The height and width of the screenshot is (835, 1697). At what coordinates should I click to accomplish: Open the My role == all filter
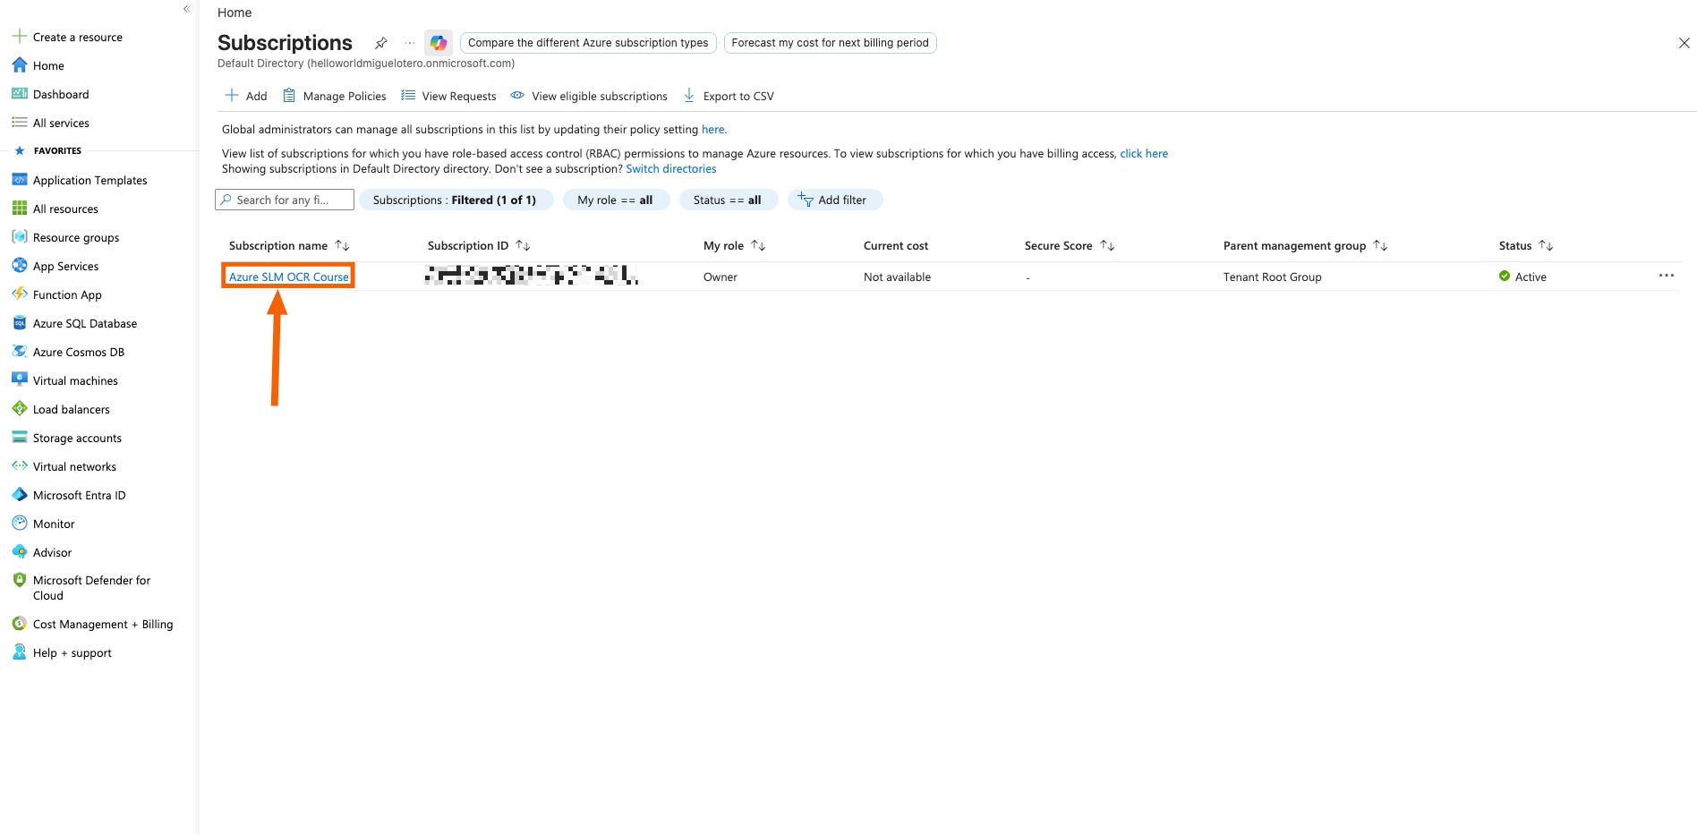[x=616, y=200]
